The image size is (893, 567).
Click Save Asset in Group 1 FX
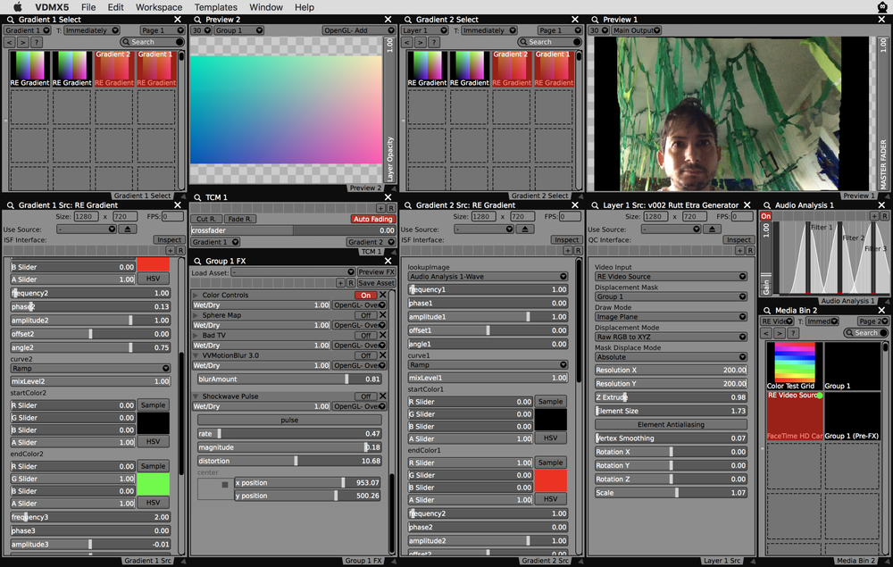tap(376, 283)
